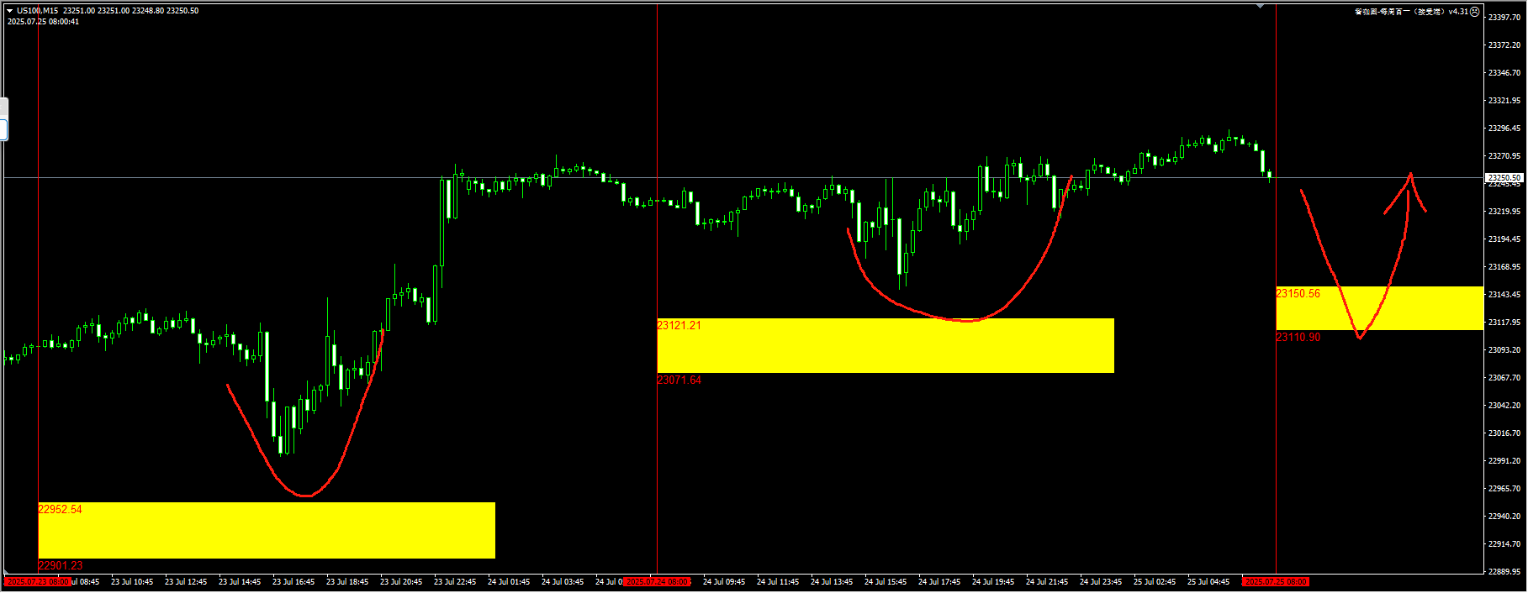
Task: Click the red 2025.07.23 08:00 date marker
Action: click(x=38, y=582)
